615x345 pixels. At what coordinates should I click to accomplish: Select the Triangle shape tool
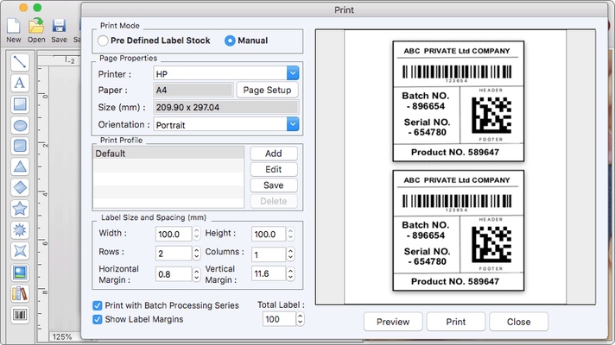point(20,166)
